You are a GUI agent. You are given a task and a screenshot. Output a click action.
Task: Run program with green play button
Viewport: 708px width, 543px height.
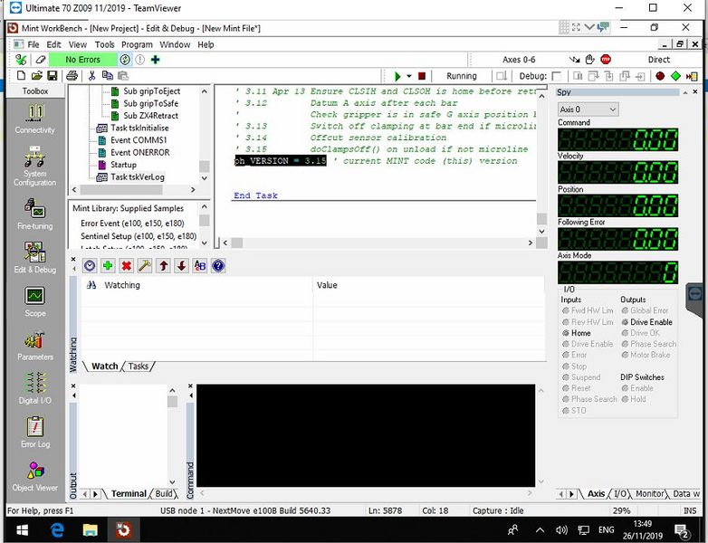coord(397,76)
